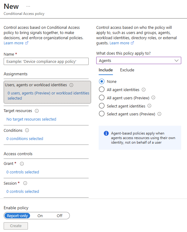Choose the None radio button
Screen dimensions: 187x232
click(102, 81)
